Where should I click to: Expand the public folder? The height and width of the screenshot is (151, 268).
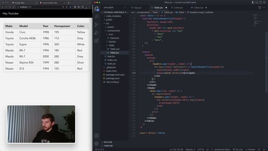109,20
